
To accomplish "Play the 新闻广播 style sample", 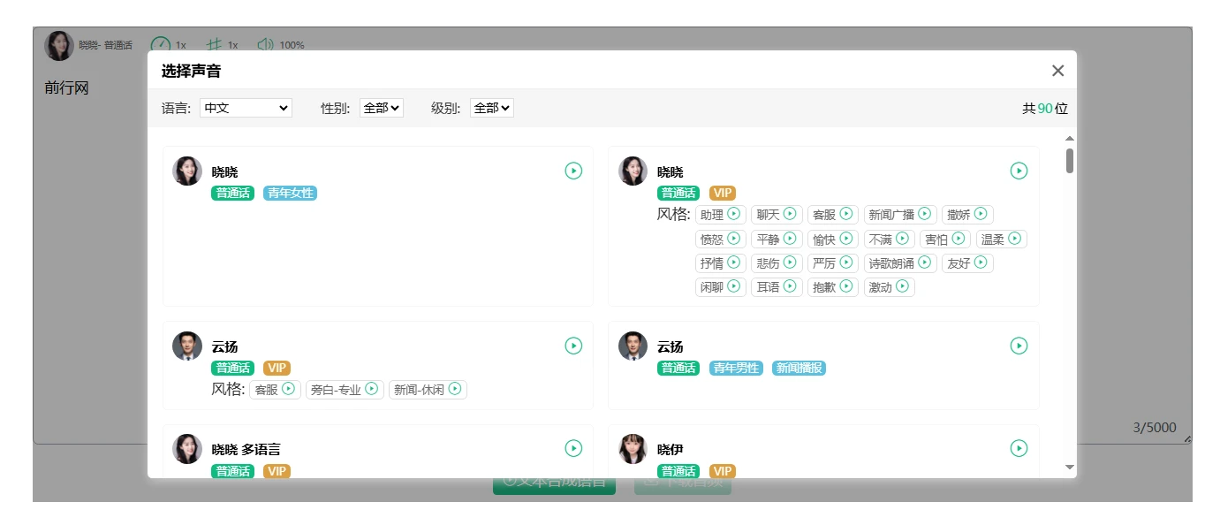I will pos(924,214).
